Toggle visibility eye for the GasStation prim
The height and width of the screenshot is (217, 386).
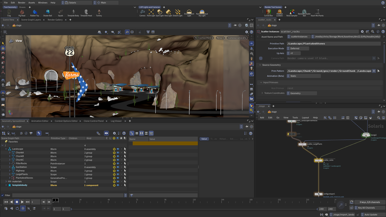coord(118,167)
